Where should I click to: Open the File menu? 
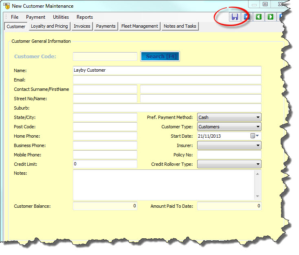[15, 17]
